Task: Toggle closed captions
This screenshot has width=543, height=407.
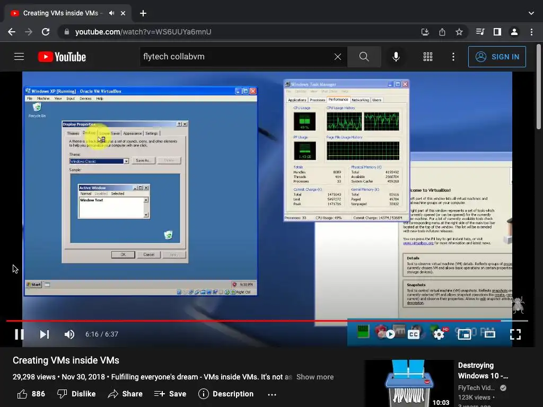Action: (414, 334)
